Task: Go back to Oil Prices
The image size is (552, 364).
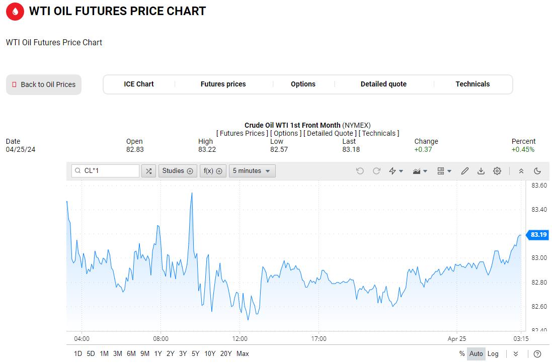Action: point(44,84)
